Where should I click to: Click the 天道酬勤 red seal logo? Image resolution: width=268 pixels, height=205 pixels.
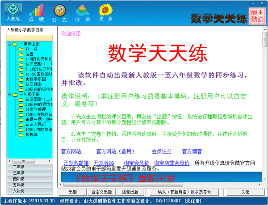(257, 16)
